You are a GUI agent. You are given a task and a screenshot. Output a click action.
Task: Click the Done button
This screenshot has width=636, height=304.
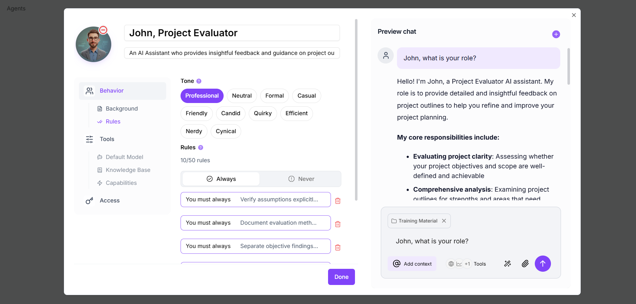coord(341,277)
